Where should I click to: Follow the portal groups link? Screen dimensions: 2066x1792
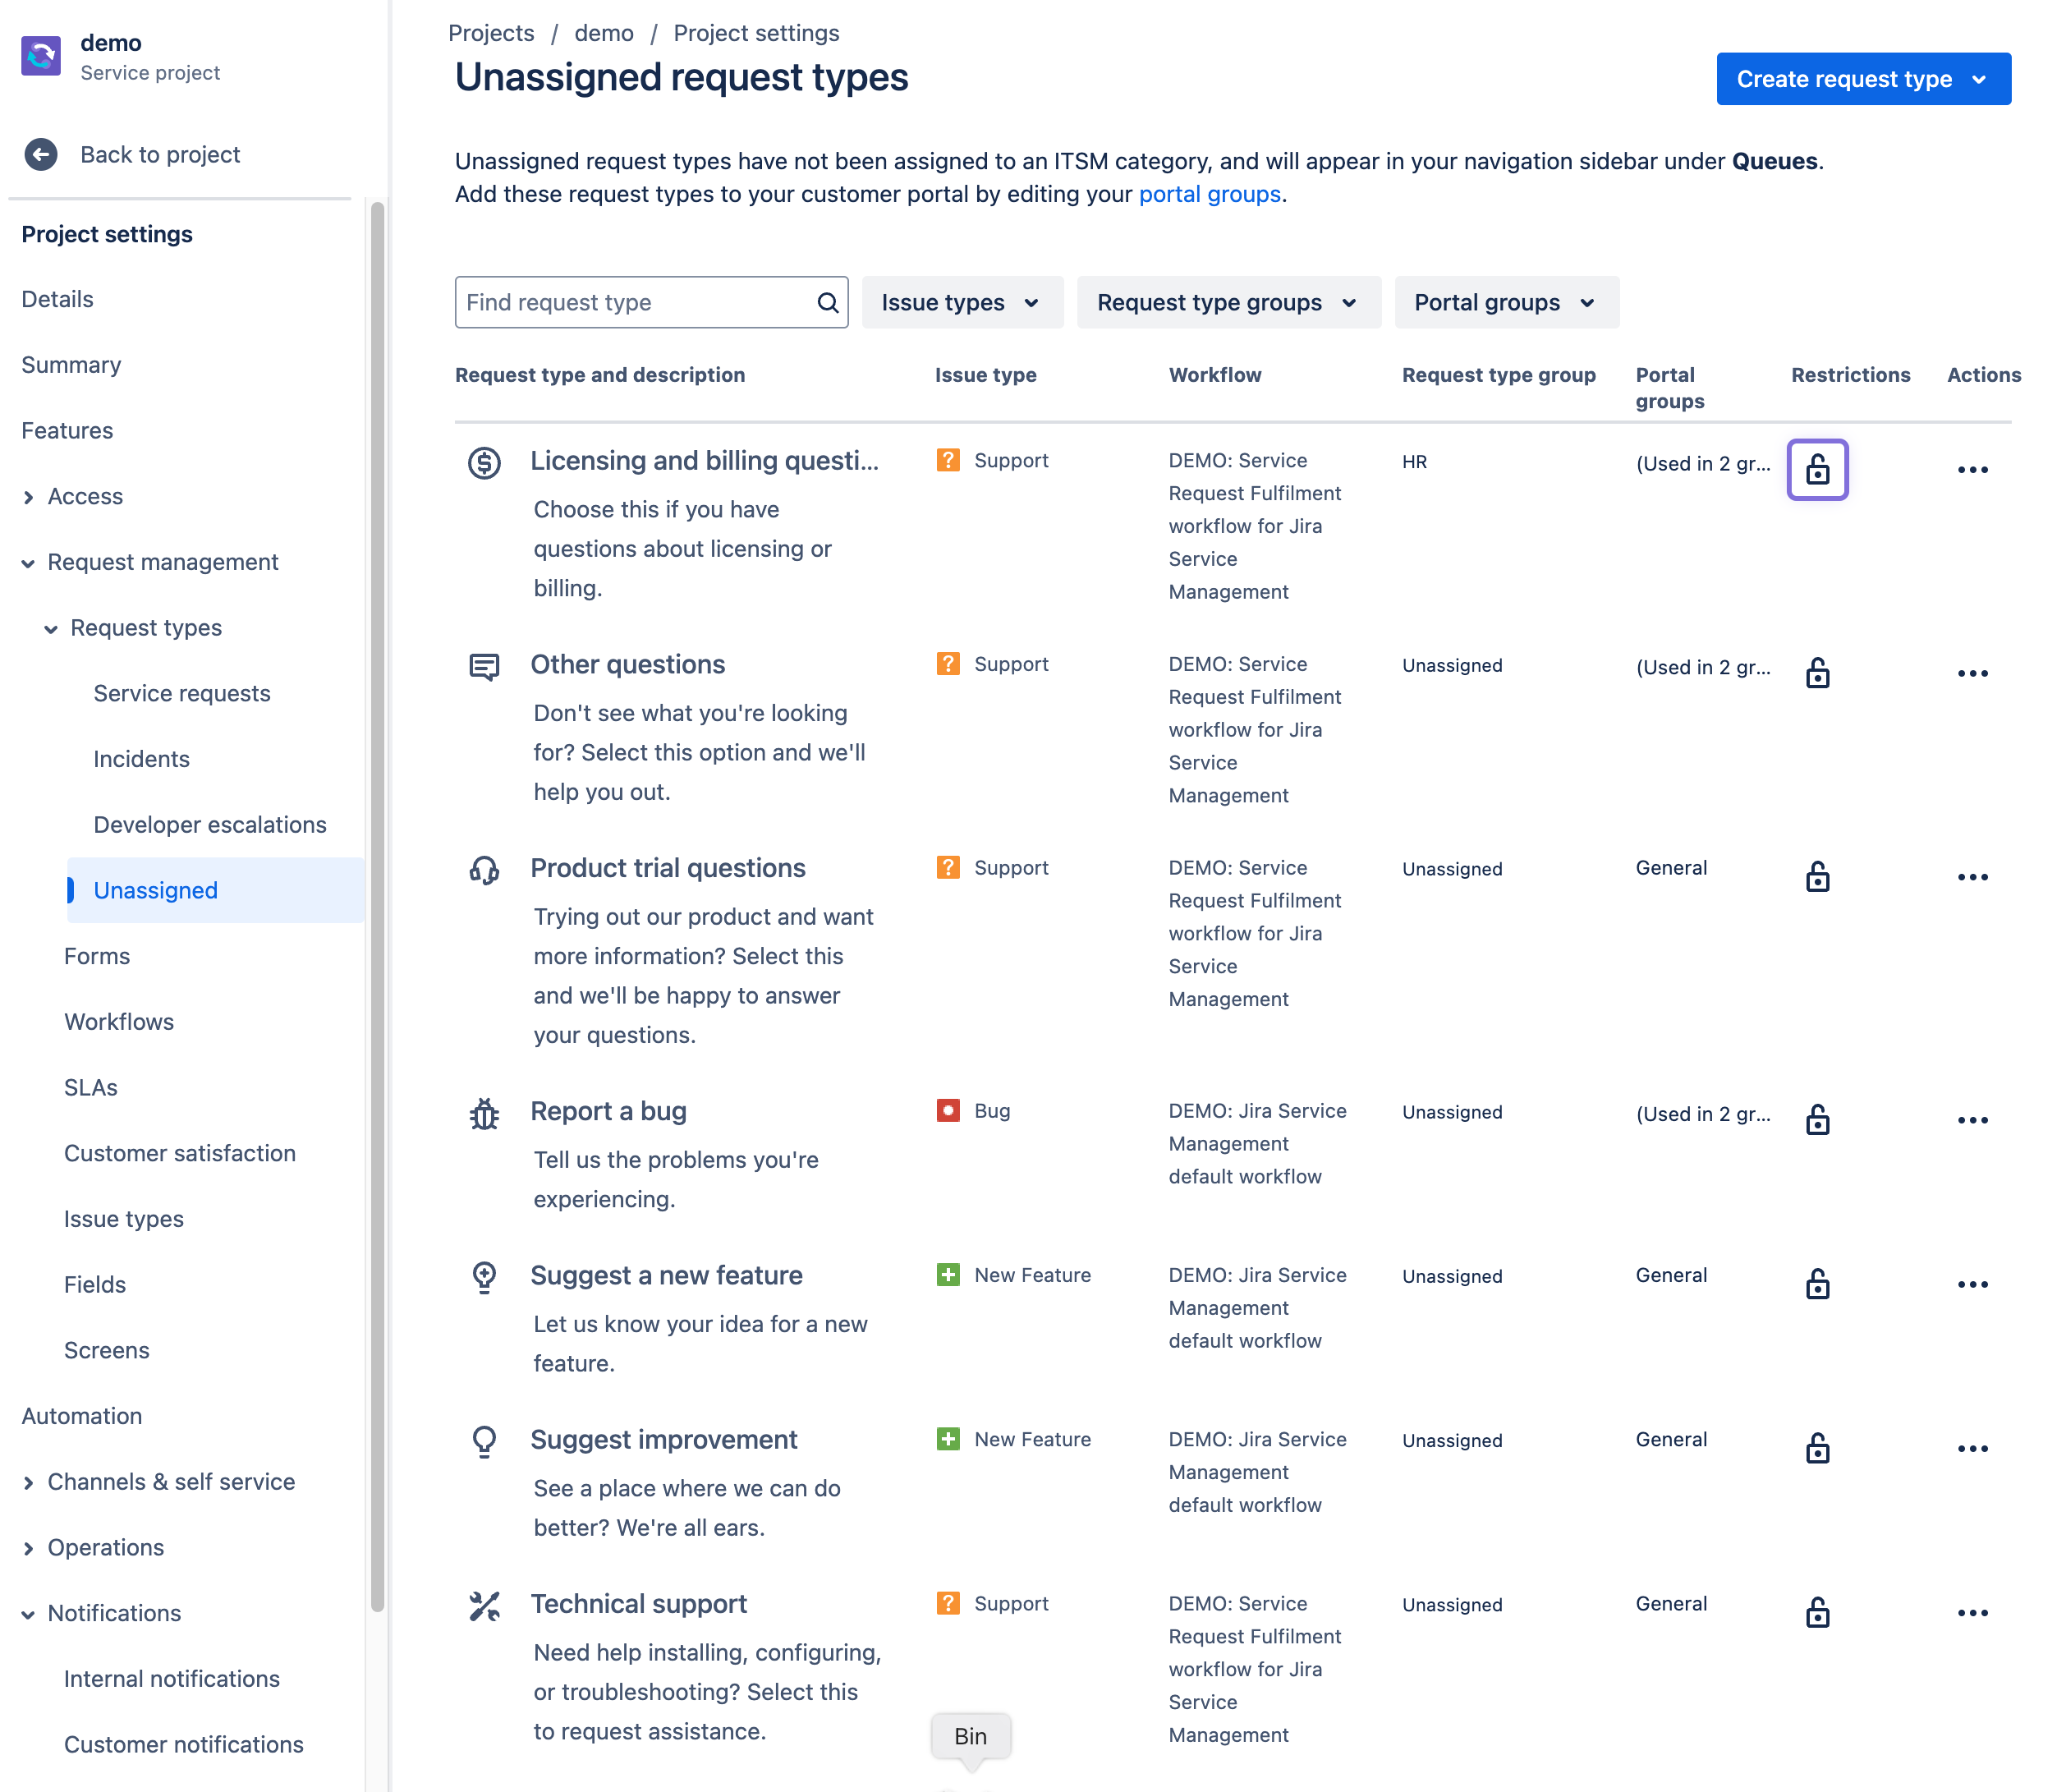tap(1209, 193)
